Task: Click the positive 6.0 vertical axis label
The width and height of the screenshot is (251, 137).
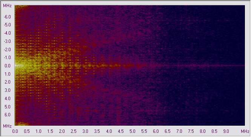Action: click(x=8, y=115)
